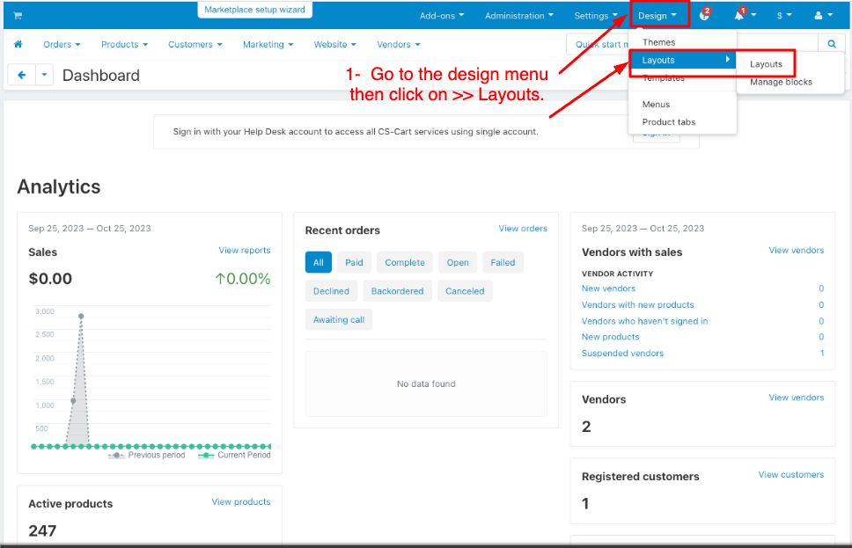852x548 pixels.
Task: Click Current Period legend entry
Action: tap(234, 455)
